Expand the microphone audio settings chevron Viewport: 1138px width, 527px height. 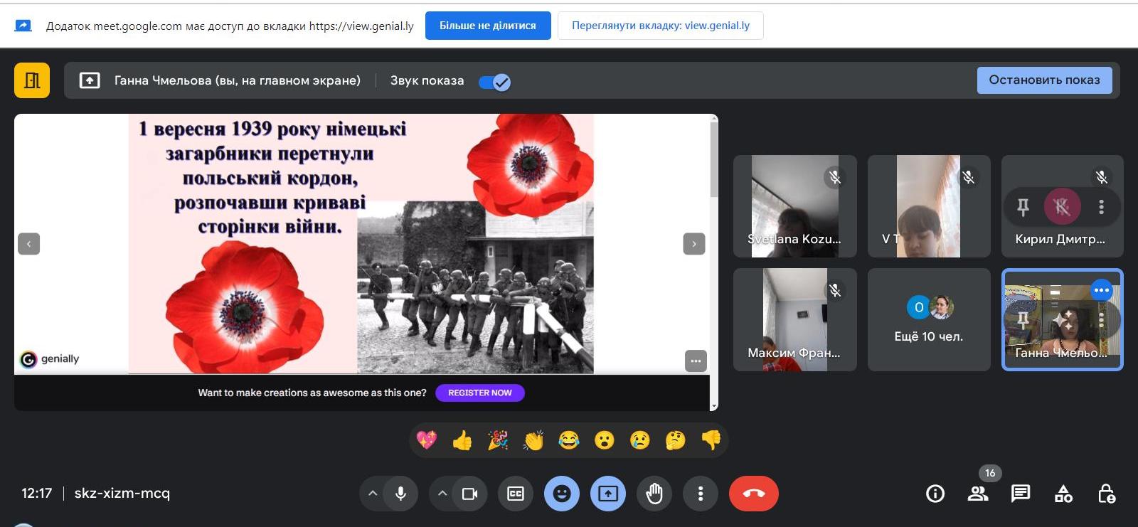[x=372, y=494]
